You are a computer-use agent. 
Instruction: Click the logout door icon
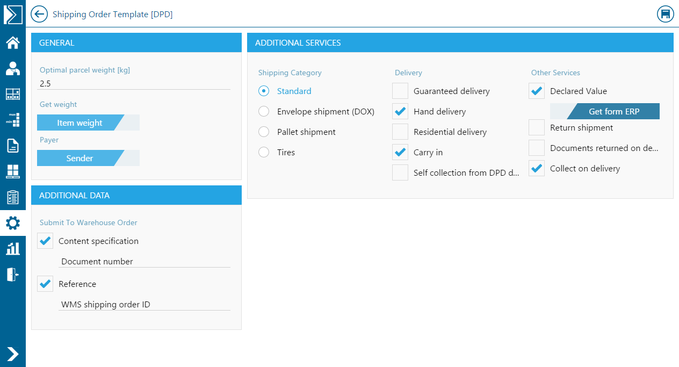13,274
